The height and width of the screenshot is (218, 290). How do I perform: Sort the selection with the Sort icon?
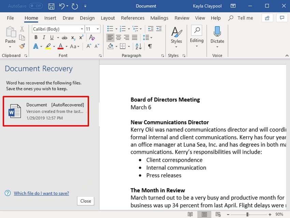point(138,46)
